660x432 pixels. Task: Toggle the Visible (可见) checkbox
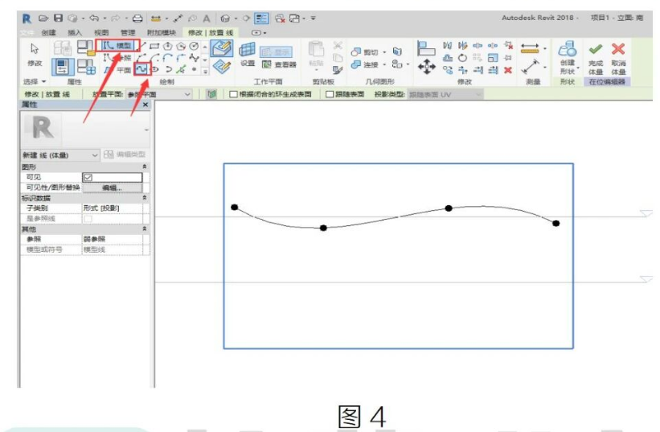88,177
